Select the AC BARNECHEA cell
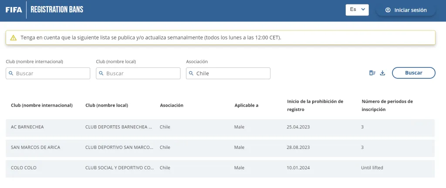This screenshot has height=188, width=446. pyautogui.click(x=27, y=127)
